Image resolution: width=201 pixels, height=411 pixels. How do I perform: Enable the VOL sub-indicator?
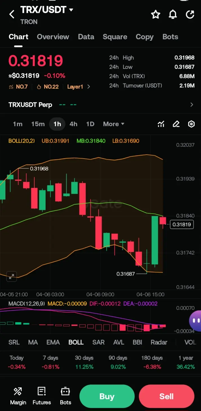pyautogui.click(x=190, y=342)
